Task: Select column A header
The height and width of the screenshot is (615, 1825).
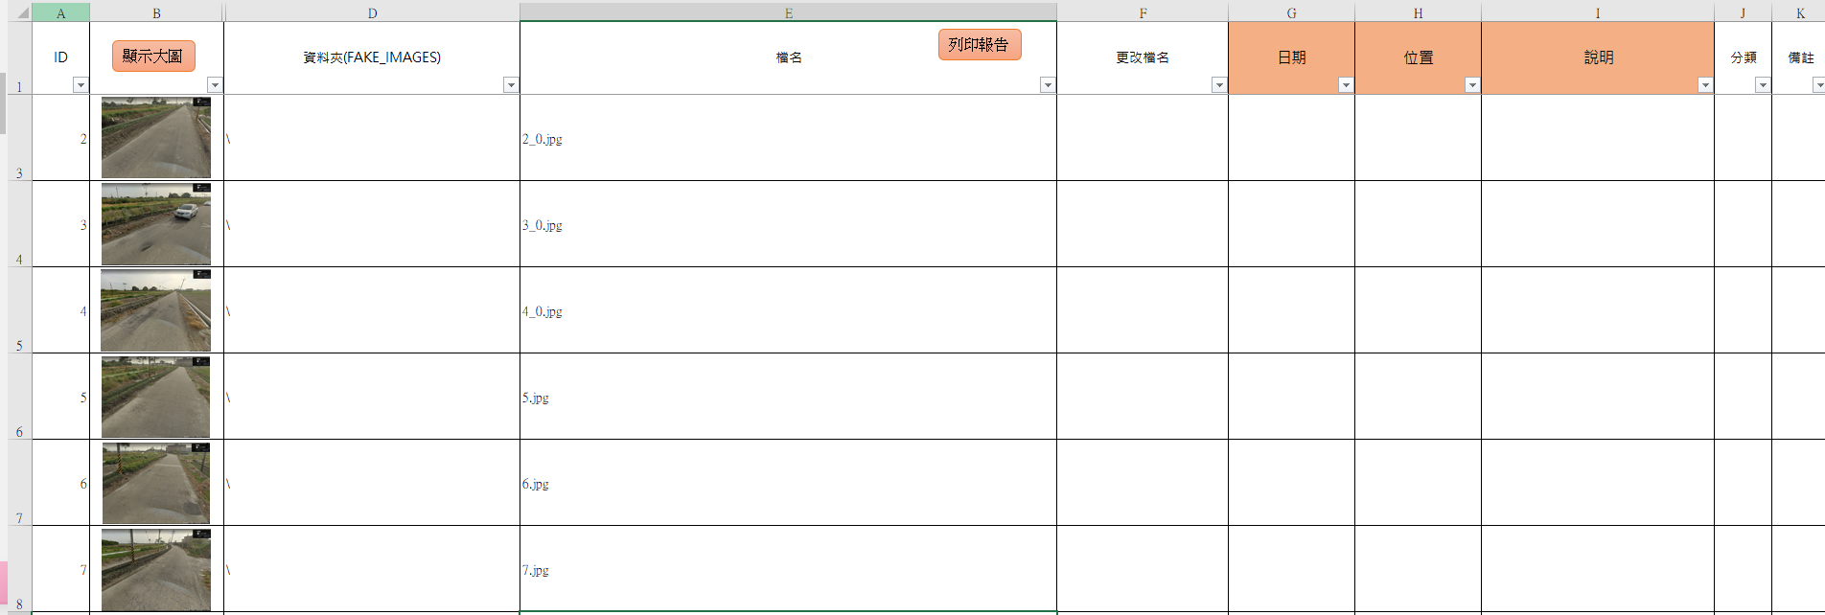Action: coord(61,12)
